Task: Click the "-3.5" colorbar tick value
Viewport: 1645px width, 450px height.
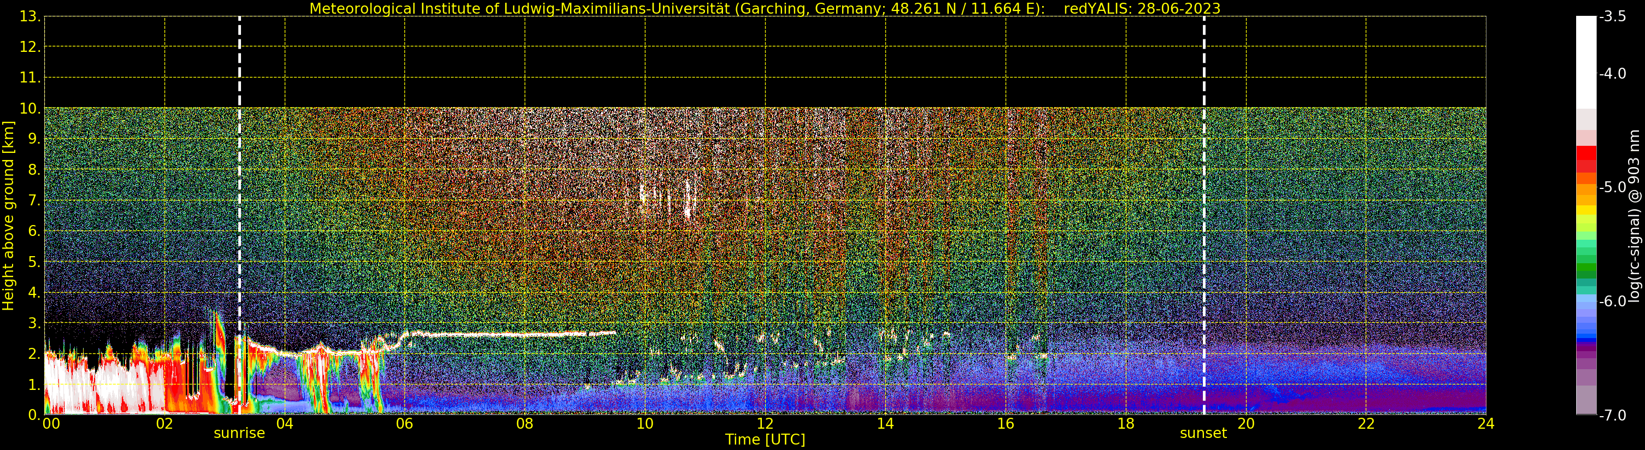Action: (1612, 16)
